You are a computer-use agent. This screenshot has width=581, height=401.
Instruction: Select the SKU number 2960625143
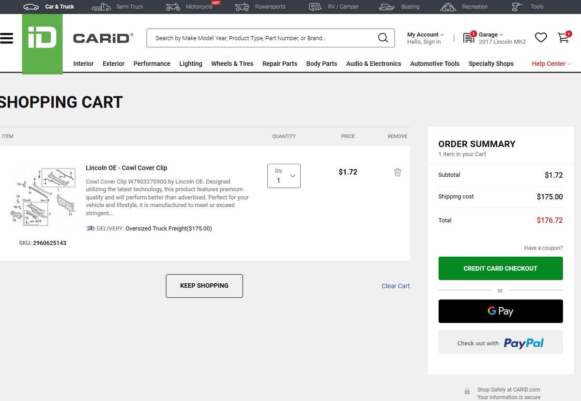coord(49,243)
